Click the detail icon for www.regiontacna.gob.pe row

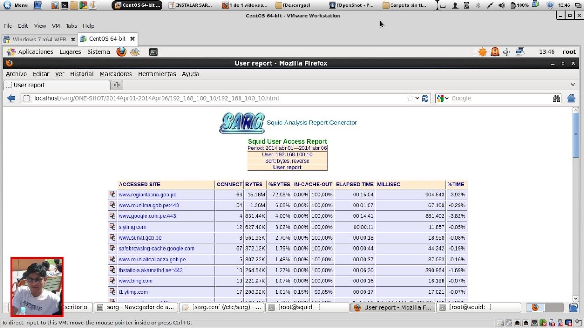pyautogui.click(x=112, y=194)
